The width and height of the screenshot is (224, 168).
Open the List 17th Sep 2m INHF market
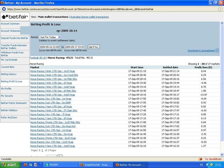point(50,103)
